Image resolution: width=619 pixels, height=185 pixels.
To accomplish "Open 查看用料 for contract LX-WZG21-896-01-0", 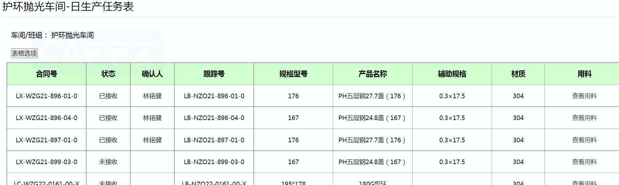I will tap(584, 96).
